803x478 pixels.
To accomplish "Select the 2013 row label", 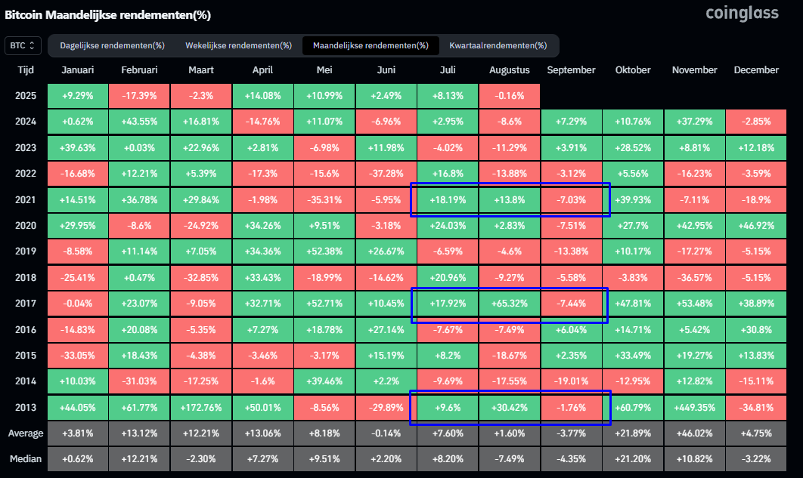I will tap(26, 408).
